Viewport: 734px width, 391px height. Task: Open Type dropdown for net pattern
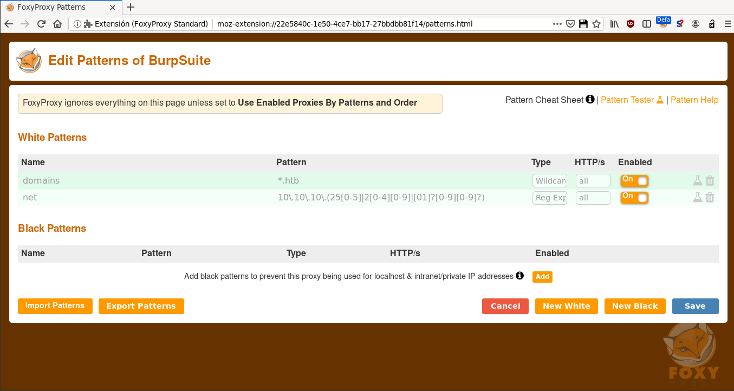click(x=550, y=198)
